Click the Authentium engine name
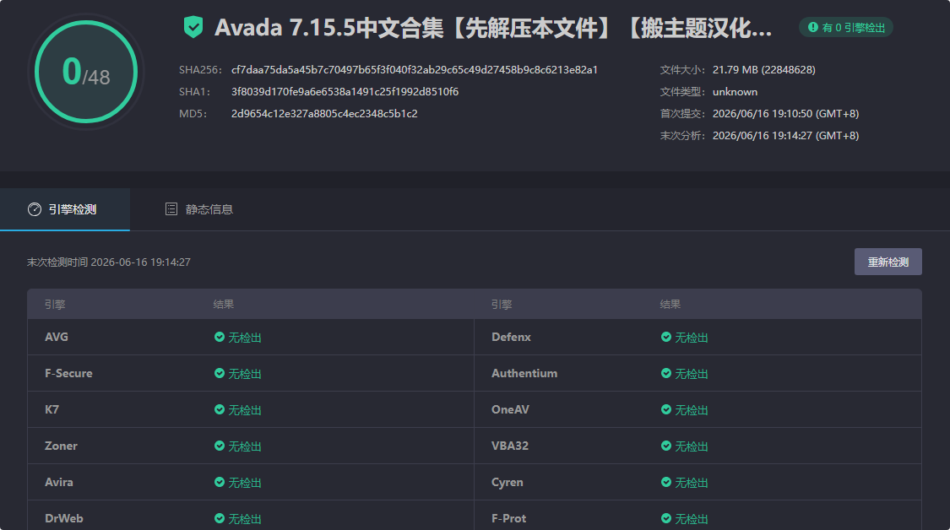 click(x=524, y=373)
